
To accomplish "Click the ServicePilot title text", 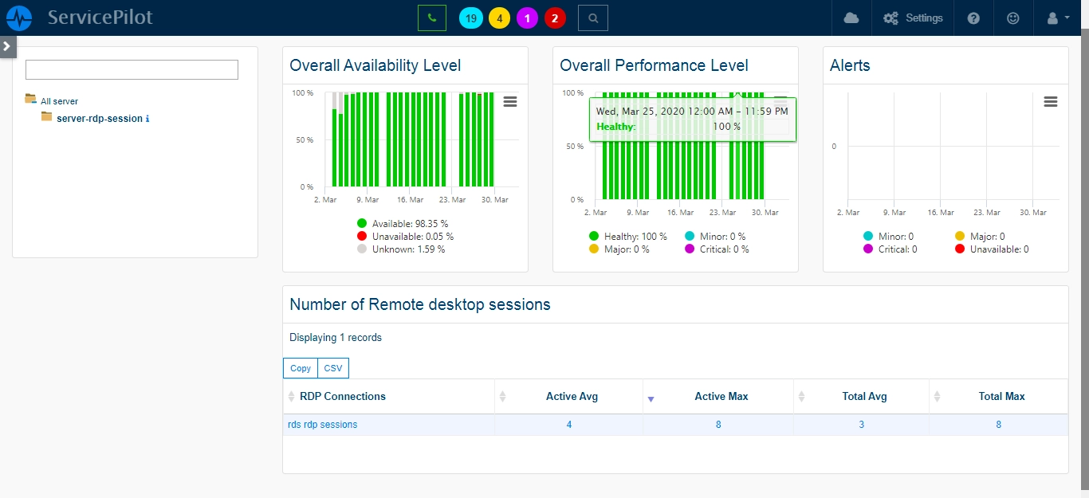I will [100, 18].
